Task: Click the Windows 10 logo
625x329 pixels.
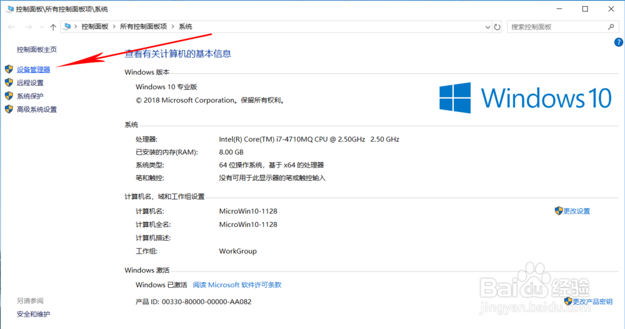Action: (526, 98)
